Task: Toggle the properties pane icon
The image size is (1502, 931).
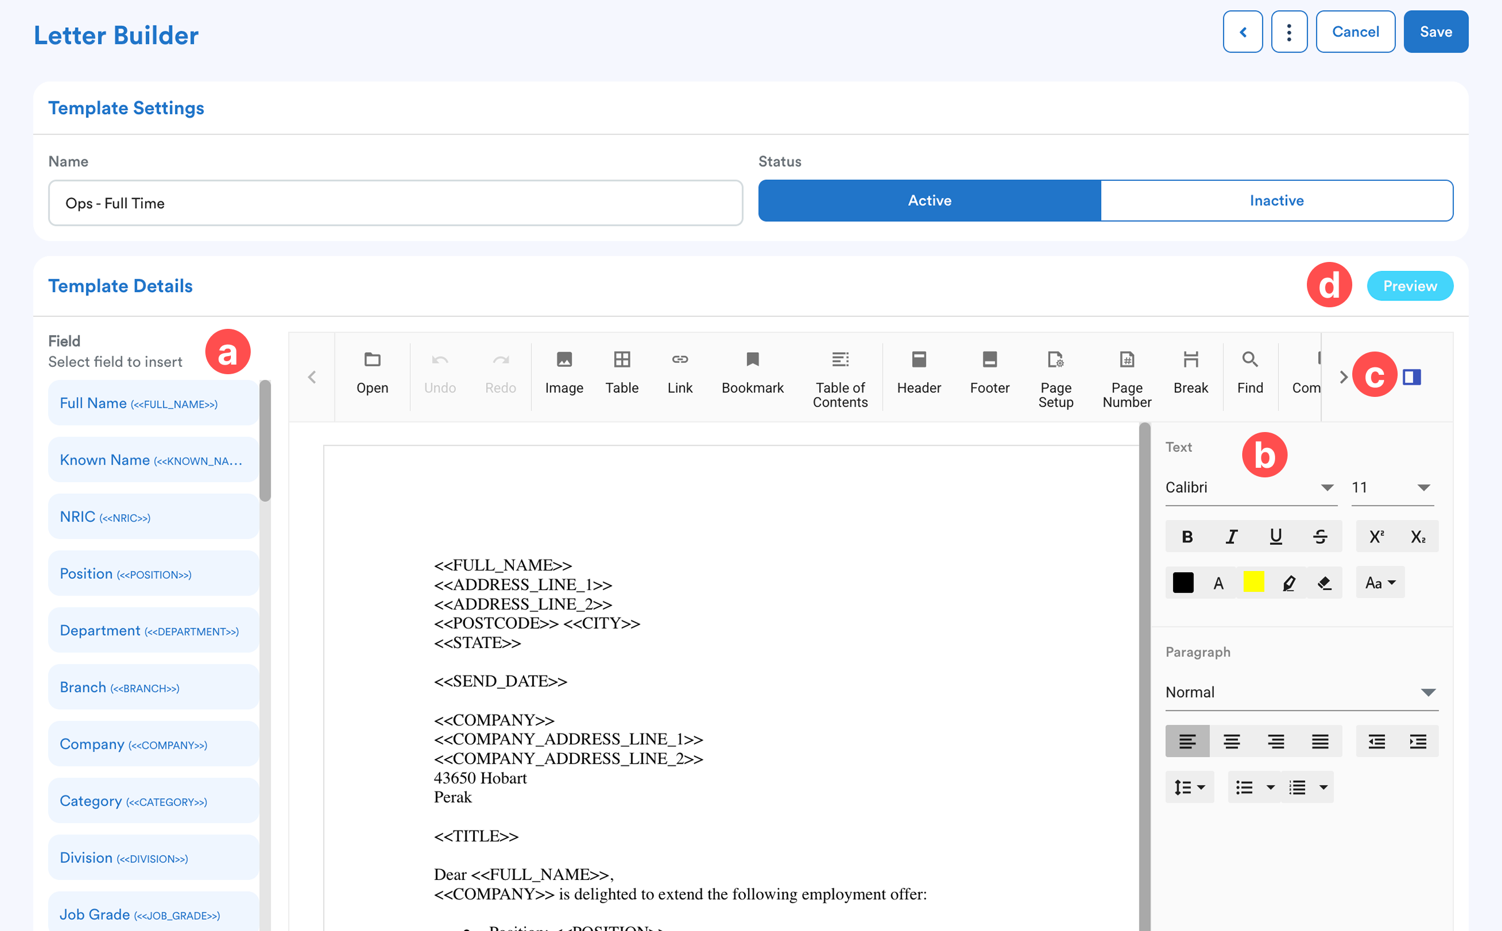Action: tap(1411, 377)
